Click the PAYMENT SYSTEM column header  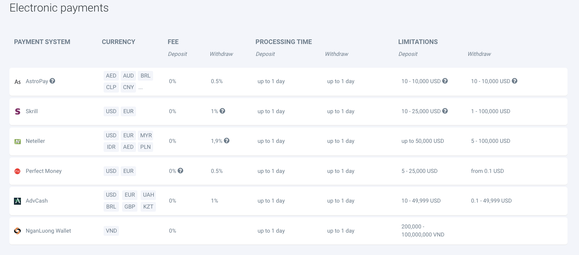tap(42, 42)
